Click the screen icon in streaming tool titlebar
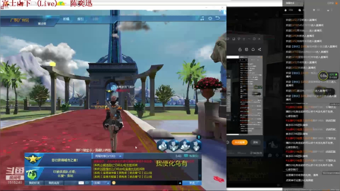Viewport: 340px width, 191px height. [234, 39]
